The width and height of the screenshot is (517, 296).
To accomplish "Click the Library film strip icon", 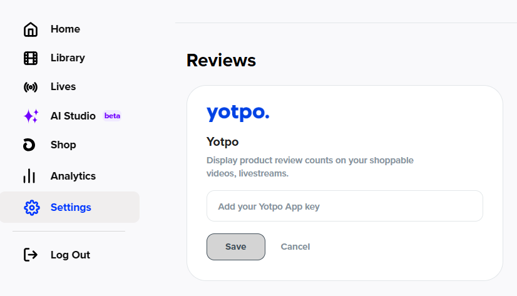I will [x=30, y=58].
